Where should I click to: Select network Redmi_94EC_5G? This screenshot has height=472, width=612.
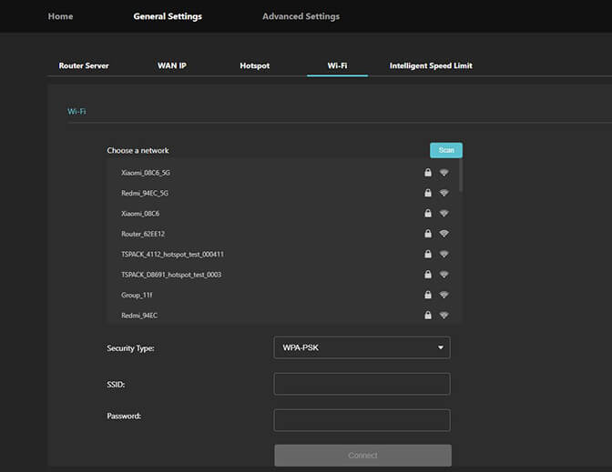click(145, 193)
